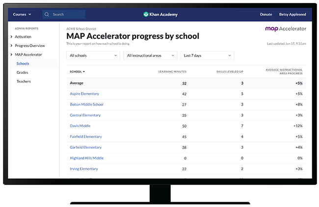Open the All instructional areas dropdown
Screen dimensions: 319x207
click(x=150, y=55)
